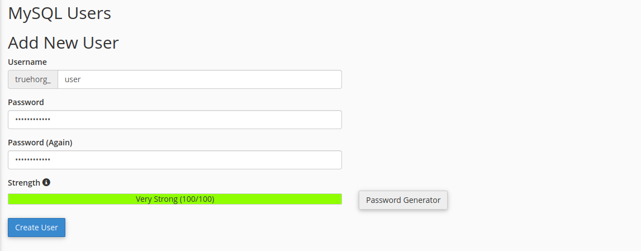Click the Password label above first field

click(26, 102)
